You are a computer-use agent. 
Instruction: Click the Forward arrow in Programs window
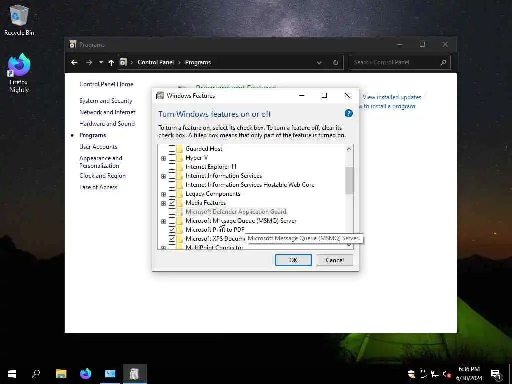click(89, 62)
